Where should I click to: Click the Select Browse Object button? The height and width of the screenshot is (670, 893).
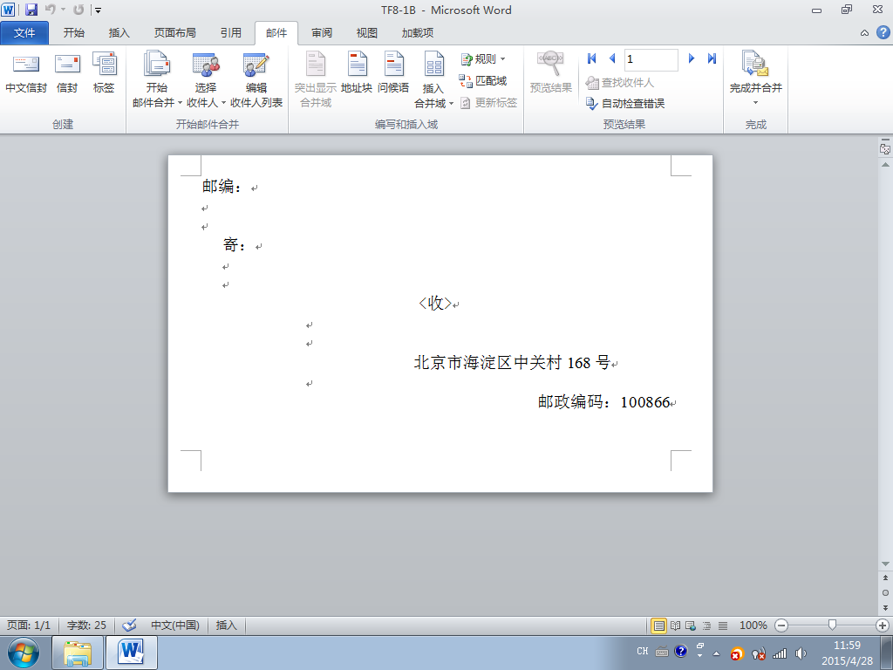coord(885,592)
